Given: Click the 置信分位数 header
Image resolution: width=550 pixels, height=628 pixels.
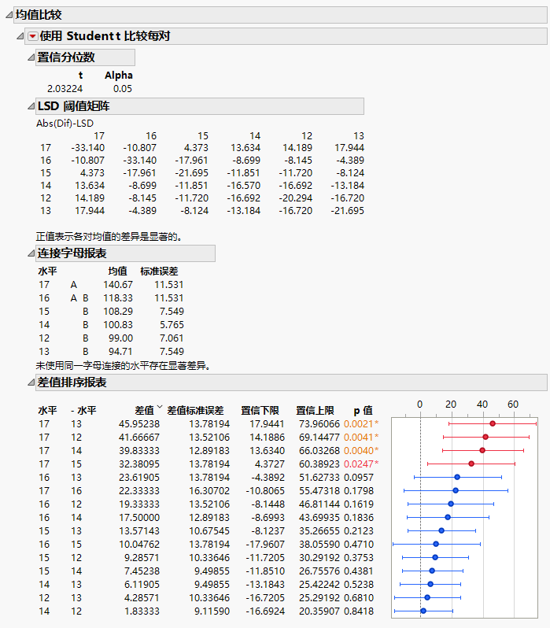Looking at the screenshot, I should pyautogui.click(x=85, y=57).
